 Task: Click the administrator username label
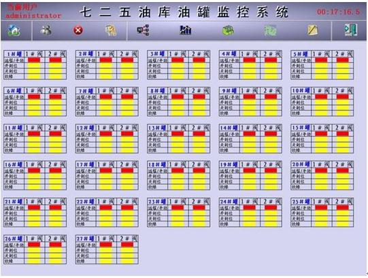click(33, 16)
